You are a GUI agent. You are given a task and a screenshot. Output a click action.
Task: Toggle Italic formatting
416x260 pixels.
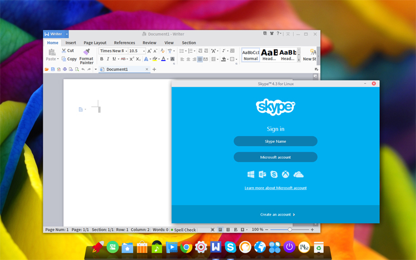pos(108,59)
